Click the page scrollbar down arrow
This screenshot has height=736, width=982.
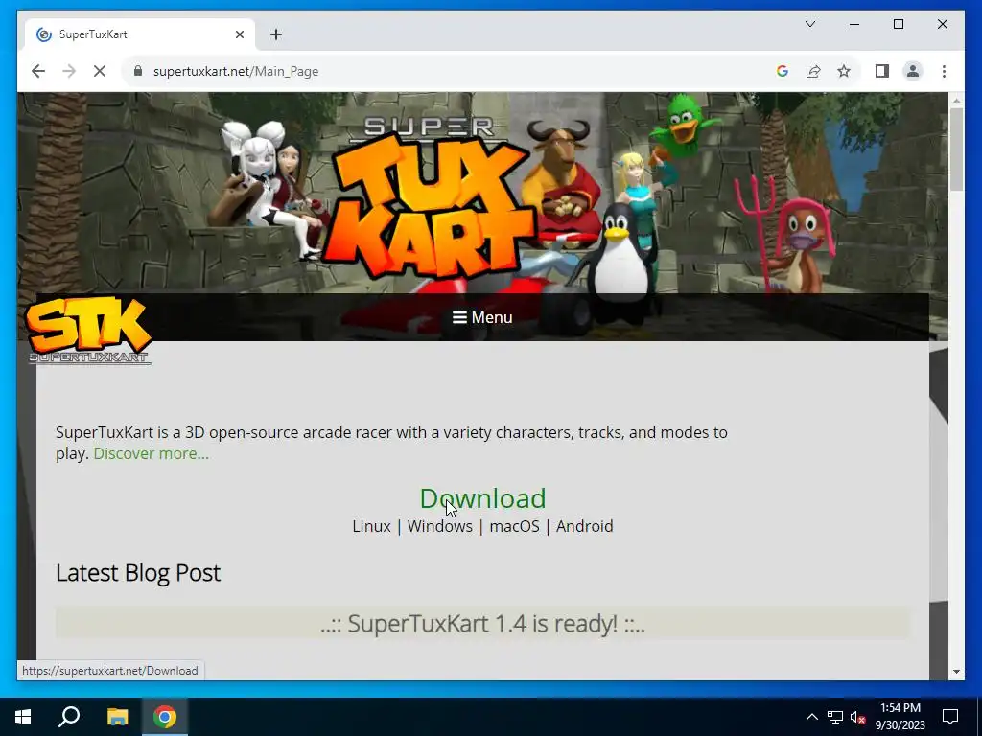tap(956, 672)
